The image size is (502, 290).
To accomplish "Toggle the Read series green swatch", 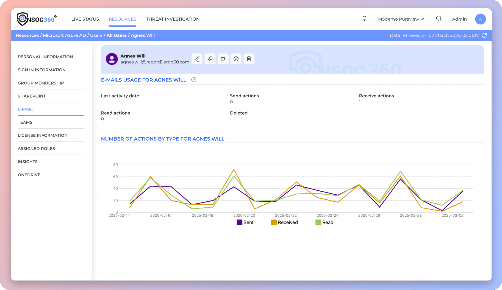I will pos(318,222).
